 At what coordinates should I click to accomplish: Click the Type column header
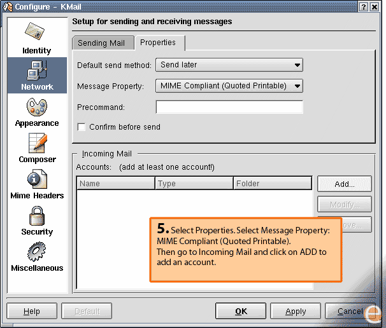[194, 184]
